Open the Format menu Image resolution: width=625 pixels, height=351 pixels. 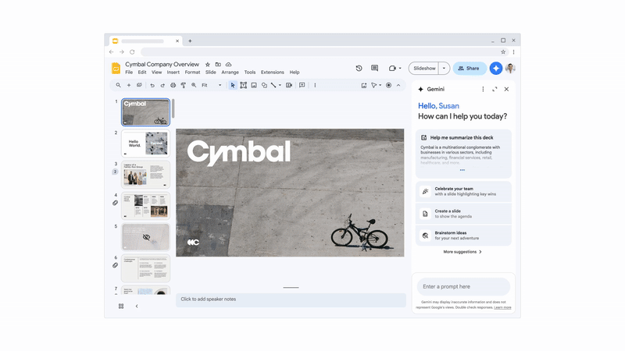192,73
